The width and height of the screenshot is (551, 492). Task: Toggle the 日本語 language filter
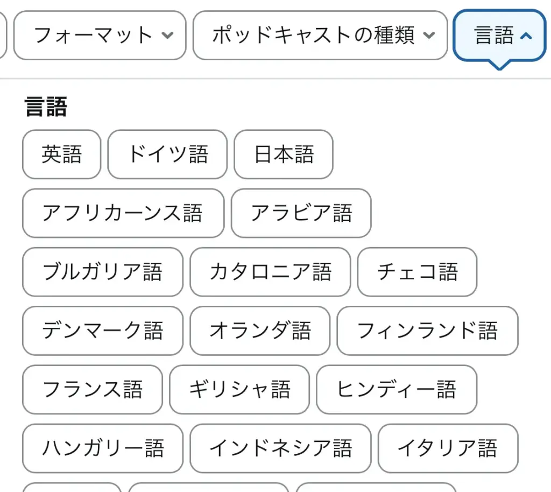coord(284,154)
